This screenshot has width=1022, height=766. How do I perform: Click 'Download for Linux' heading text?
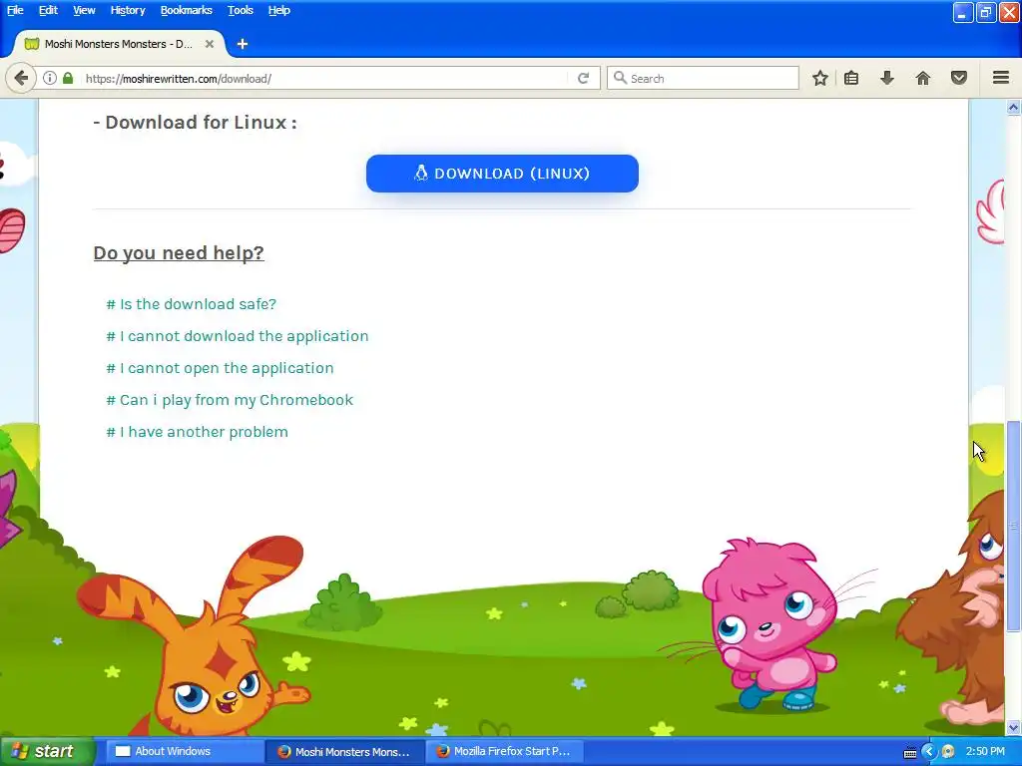(x=196, y=123)
